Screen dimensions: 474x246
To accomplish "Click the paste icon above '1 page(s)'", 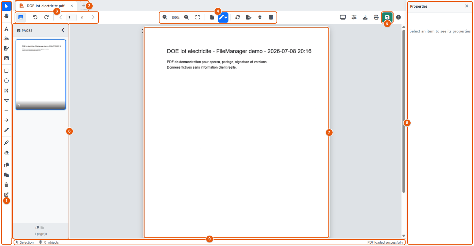I will pos(42,227).
